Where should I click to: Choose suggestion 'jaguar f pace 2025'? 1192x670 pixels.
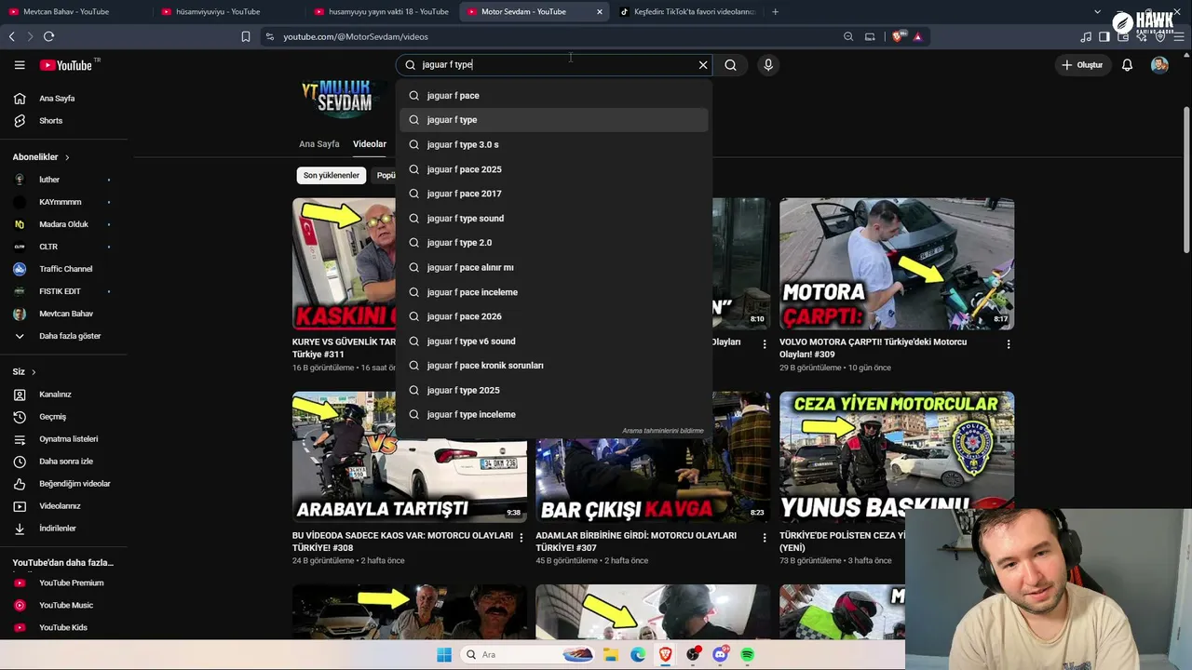pos(554,169)
